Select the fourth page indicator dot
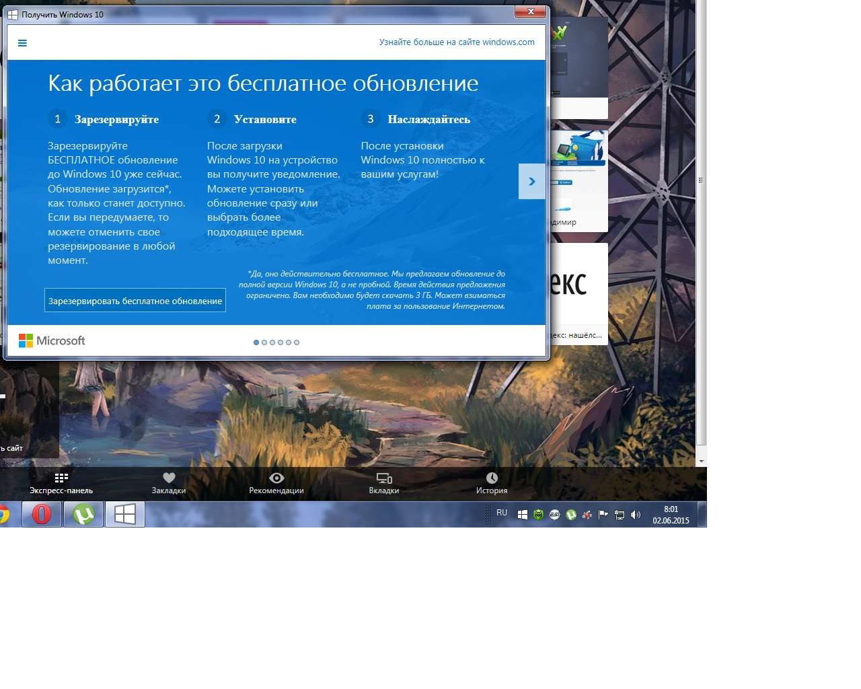Screen dimensions: 861x689 pos(280,342)
